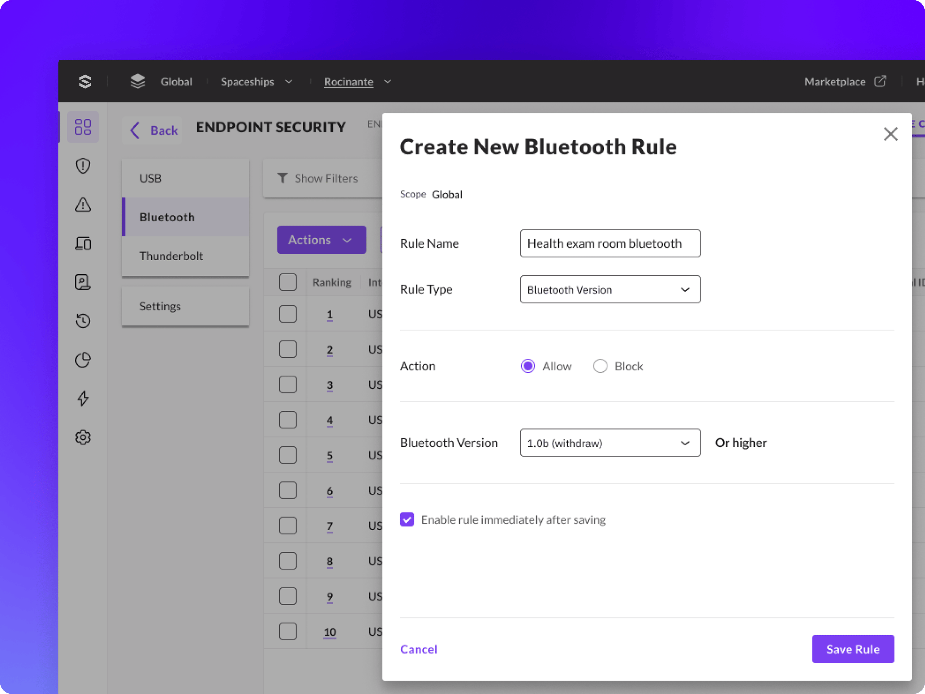This screenshot has height=694, width=925.
Task: Expand the Spaceships breadcrumb dropdown
Action: pos(289,82)
